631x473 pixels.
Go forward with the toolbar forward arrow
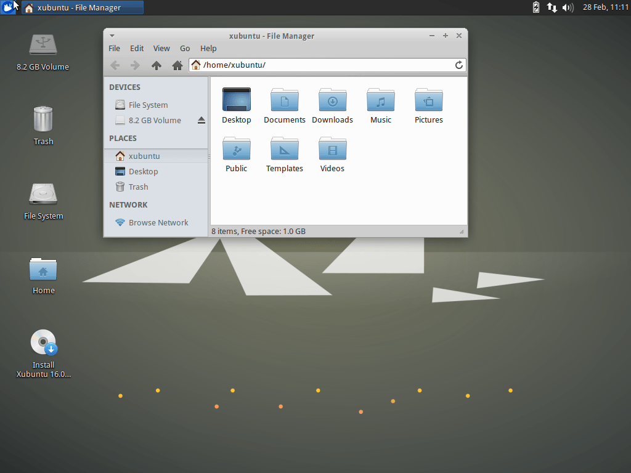[135, 65]
